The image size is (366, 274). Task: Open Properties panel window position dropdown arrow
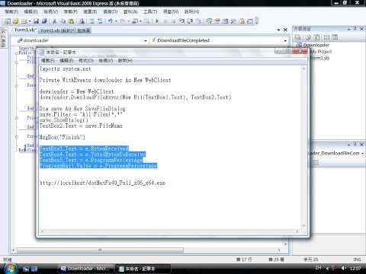pos(349,144)
